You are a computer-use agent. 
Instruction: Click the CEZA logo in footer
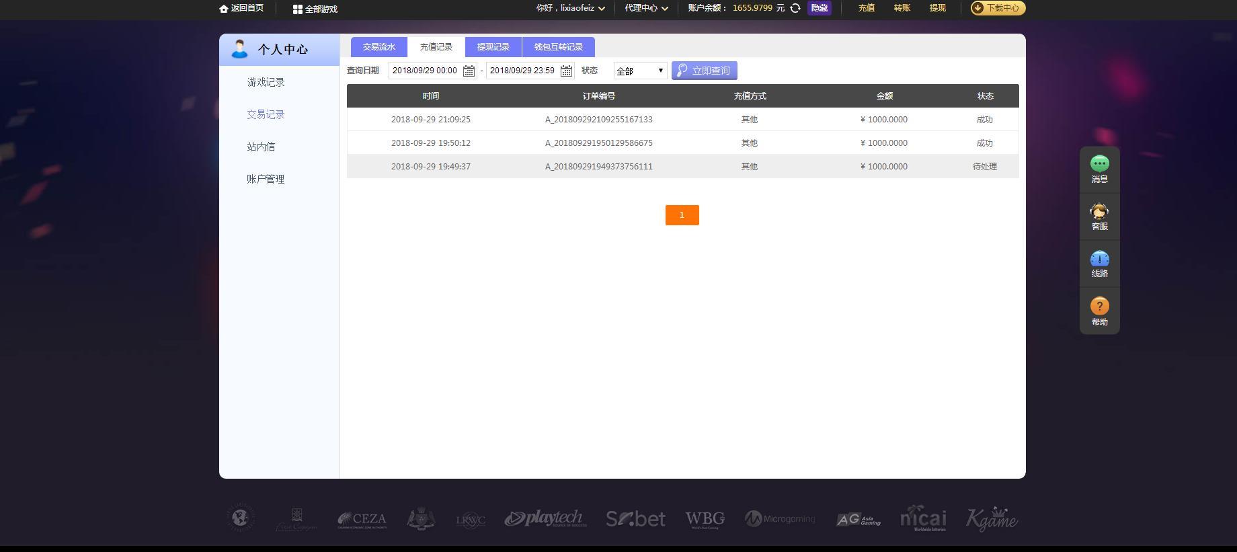coord(362,520)
